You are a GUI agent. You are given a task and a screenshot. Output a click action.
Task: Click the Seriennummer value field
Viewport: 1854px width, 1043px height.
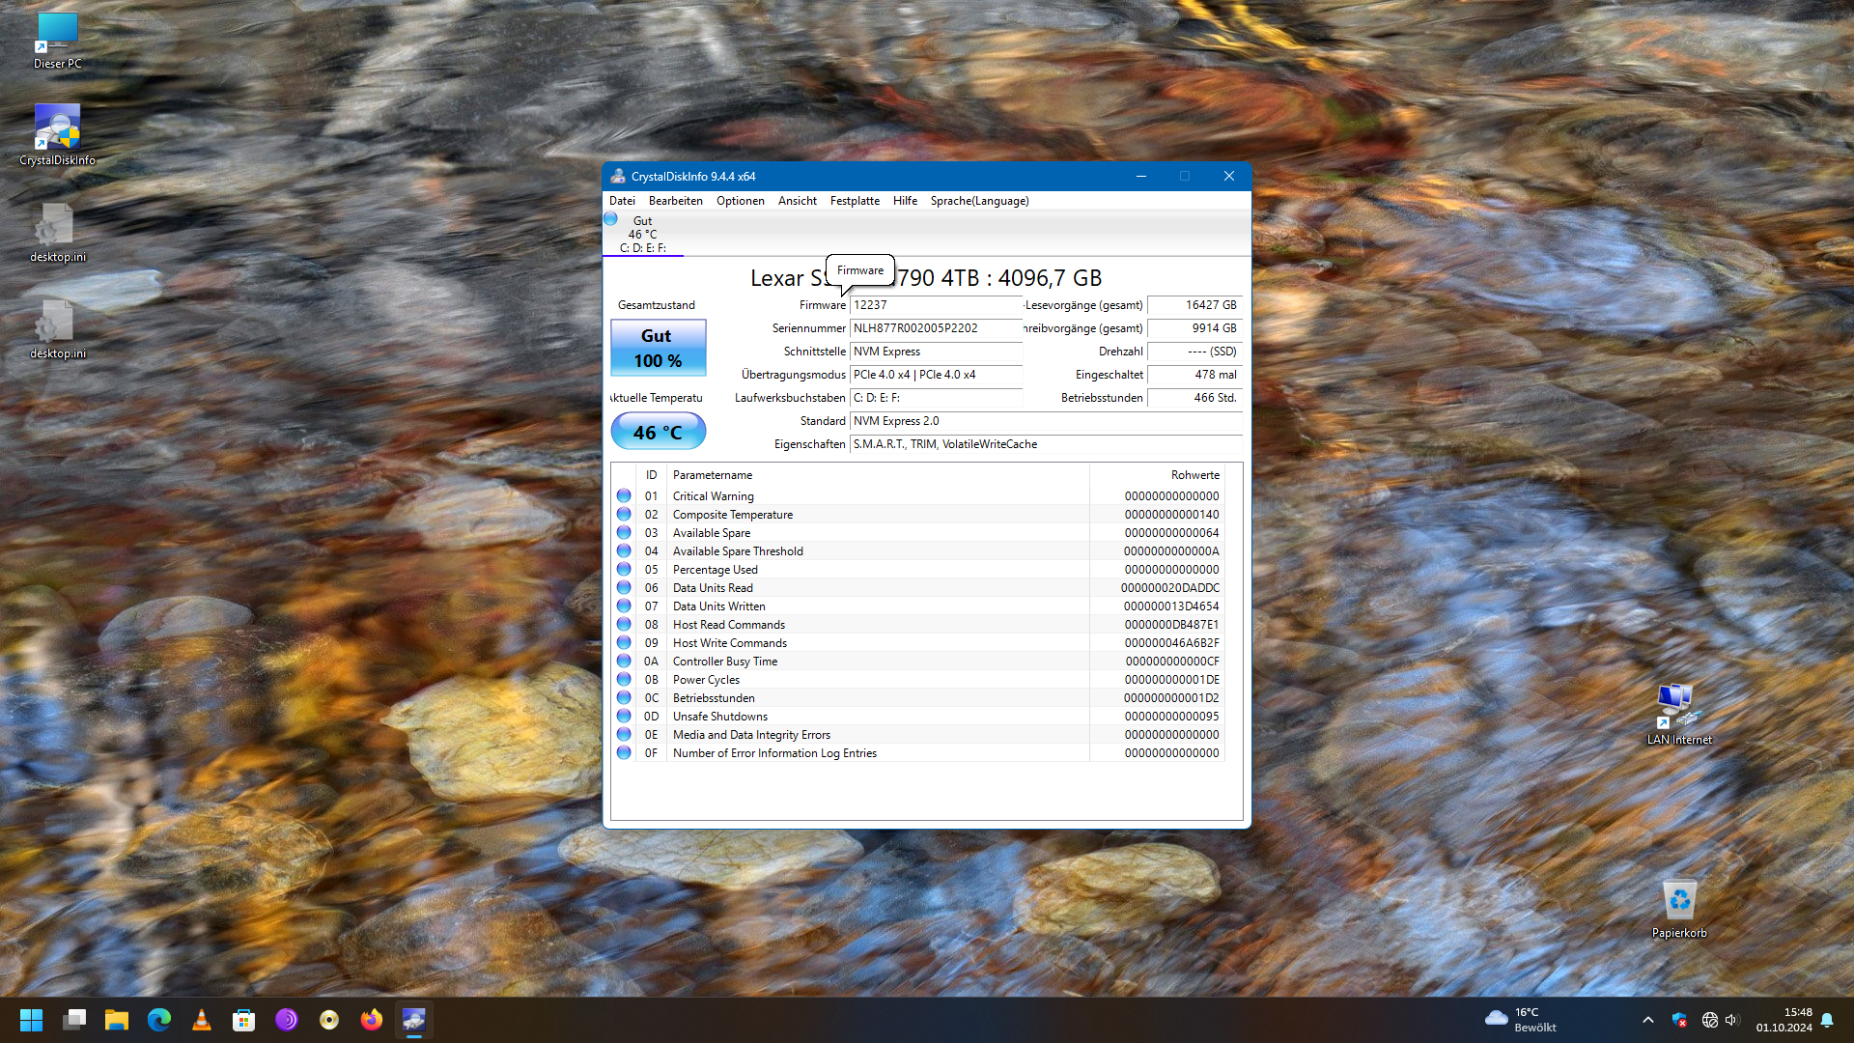pyautogui.click(x=934, y=328)
